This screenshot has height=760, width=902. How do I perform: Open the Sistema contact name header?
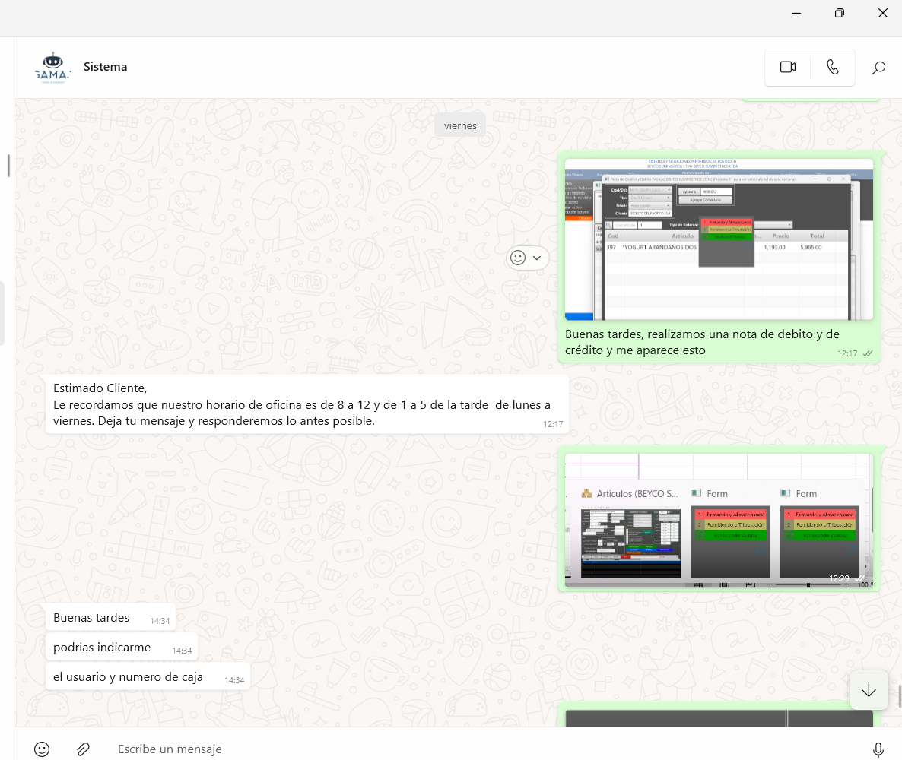pyautogui.click(x=106, y=67)
